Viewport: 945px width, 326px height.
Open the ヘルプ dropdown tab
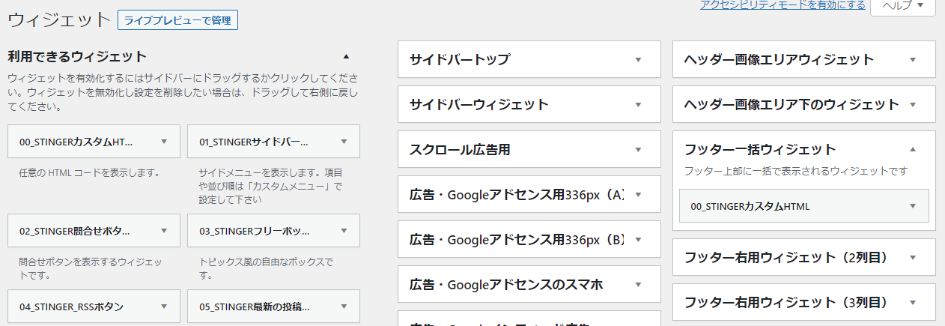click(902, 5)
